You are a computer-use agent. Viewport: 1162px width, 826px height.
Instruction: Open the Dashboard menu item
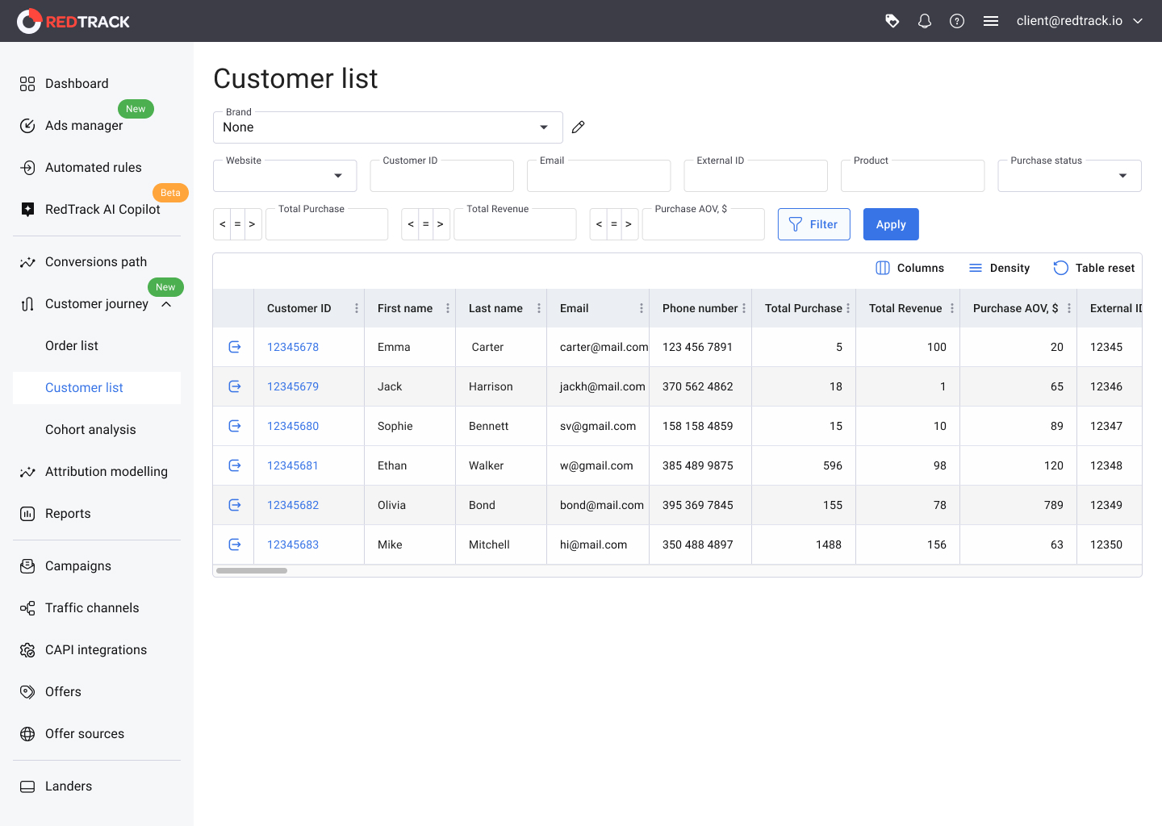point(77,84)
